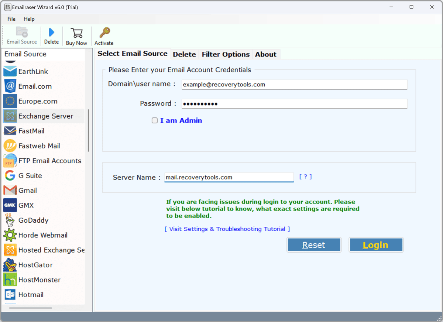Select the Exchange Server label text
Screen dimensions: 443x322
pos(46,116)
